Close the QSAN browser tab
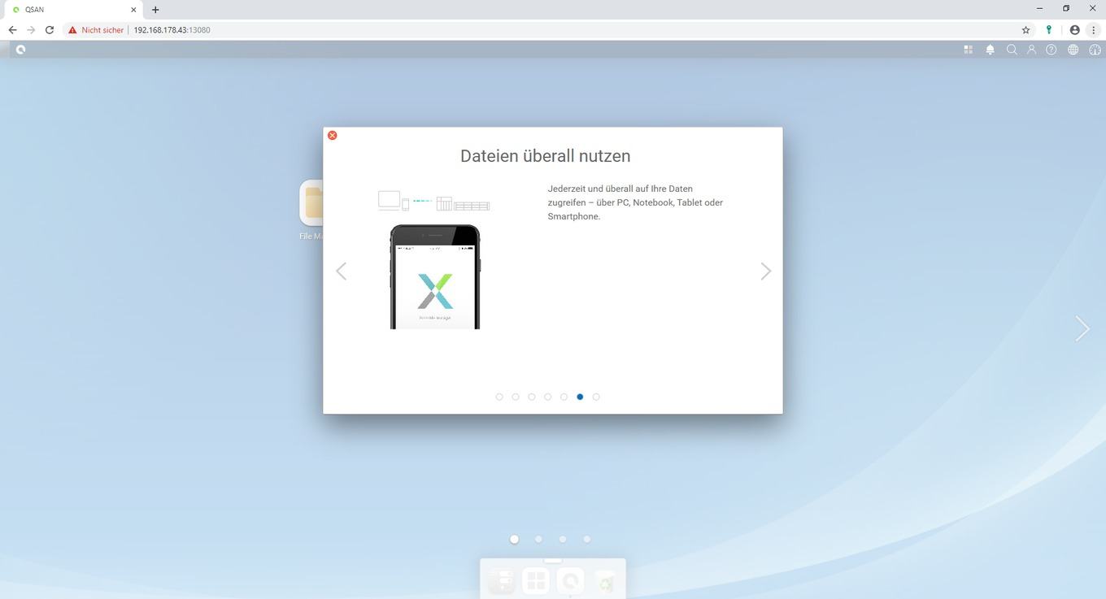 click(x=133, y=10)
